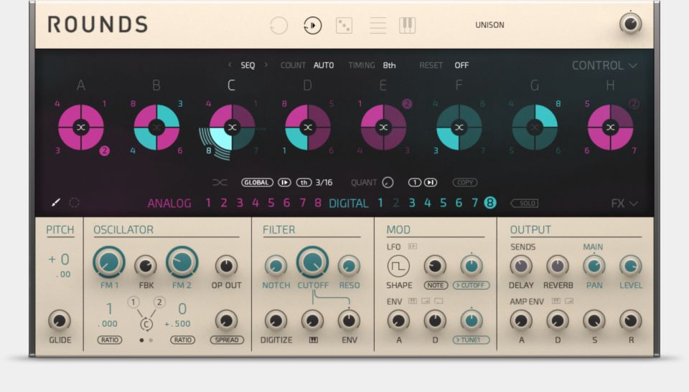Expand the FX section chevron
Screen dimensions: 689x392
tap(624, 204)
